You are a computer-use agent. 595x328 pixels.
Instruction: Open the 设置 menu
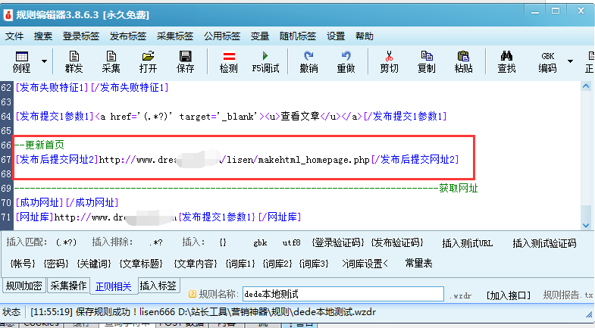pos(336,36)
